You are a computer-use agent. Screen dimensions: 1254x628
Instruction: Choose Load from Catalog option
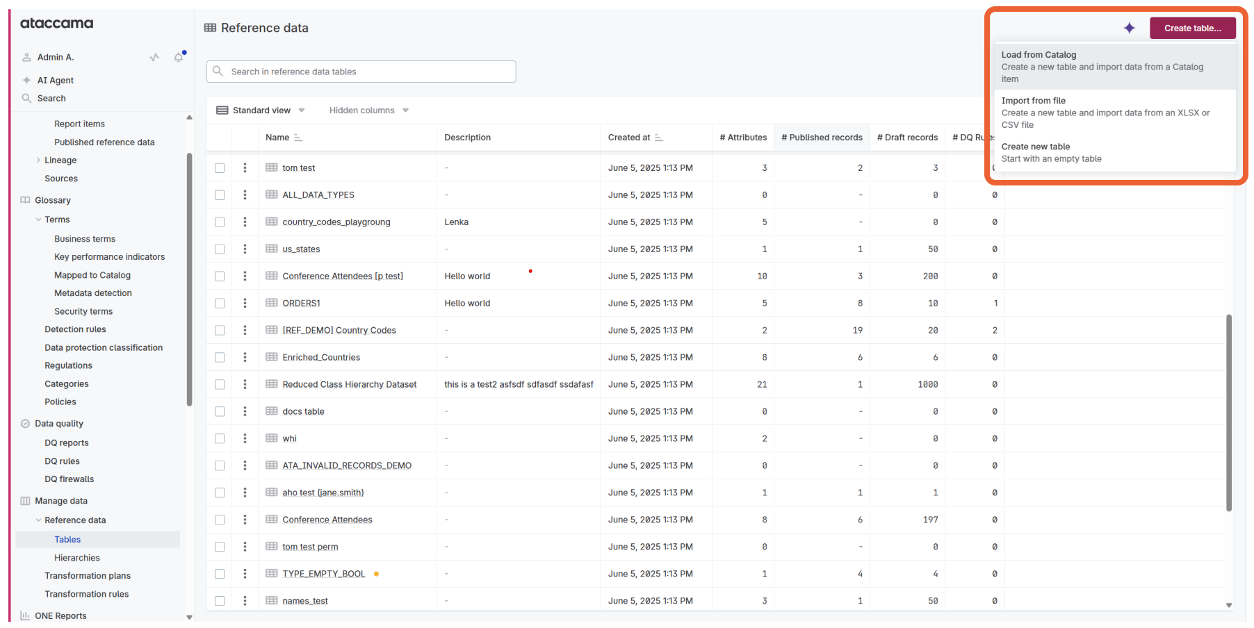tap(1113, 66)
